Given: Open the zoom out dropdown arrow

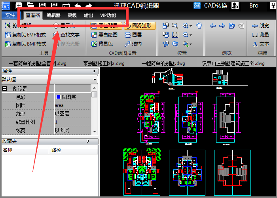Looking at the screenshot, I should 191,35.
